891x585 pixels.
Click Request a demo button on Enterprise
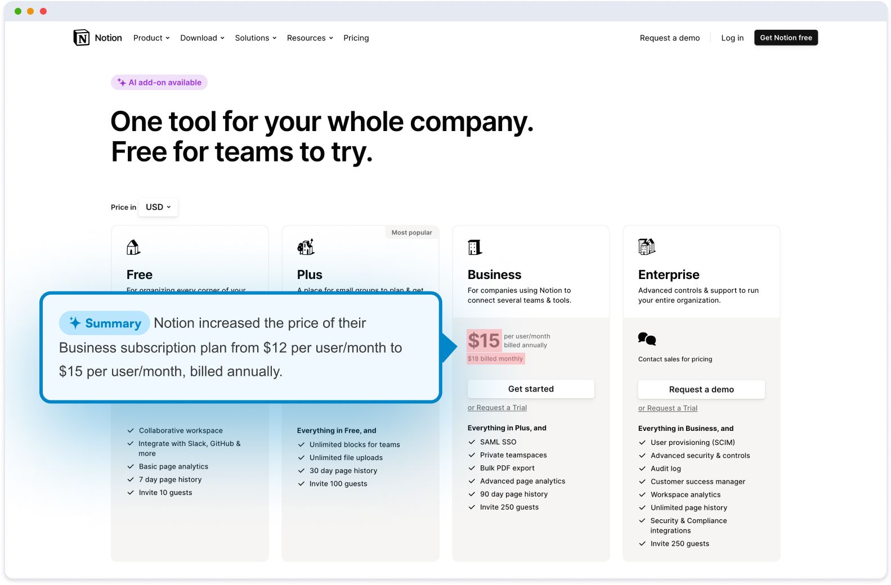click(701, 389)
